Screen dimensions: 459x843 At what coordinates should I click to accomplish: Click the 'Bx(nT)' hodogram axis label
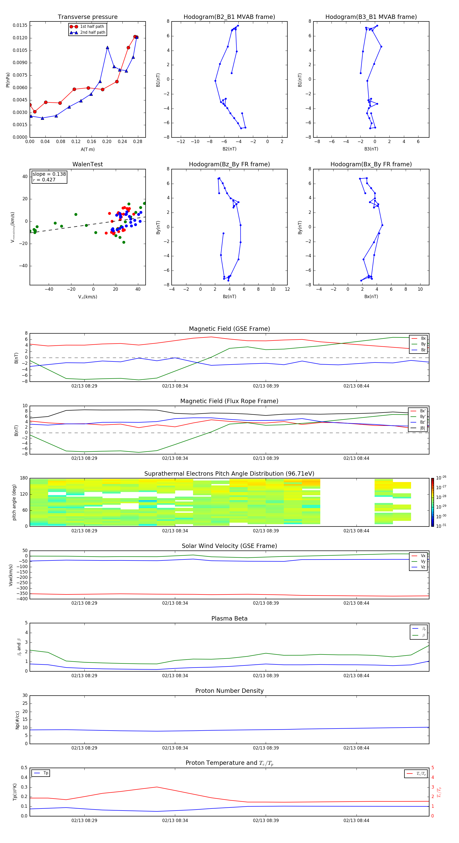tap(371, 297)
